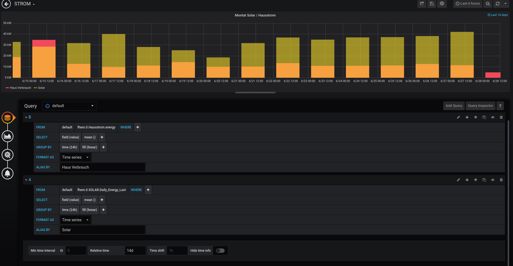Click the Add Query button

pyautogui.click(x=454, y=106)
